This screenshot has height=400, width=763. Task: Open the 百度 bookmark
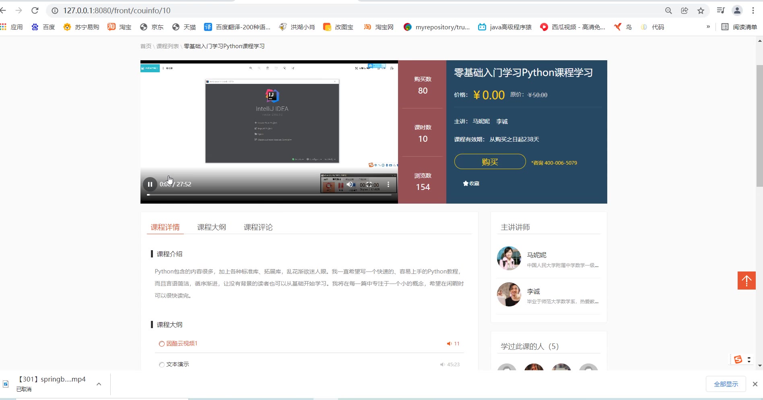tap(43, 27)
